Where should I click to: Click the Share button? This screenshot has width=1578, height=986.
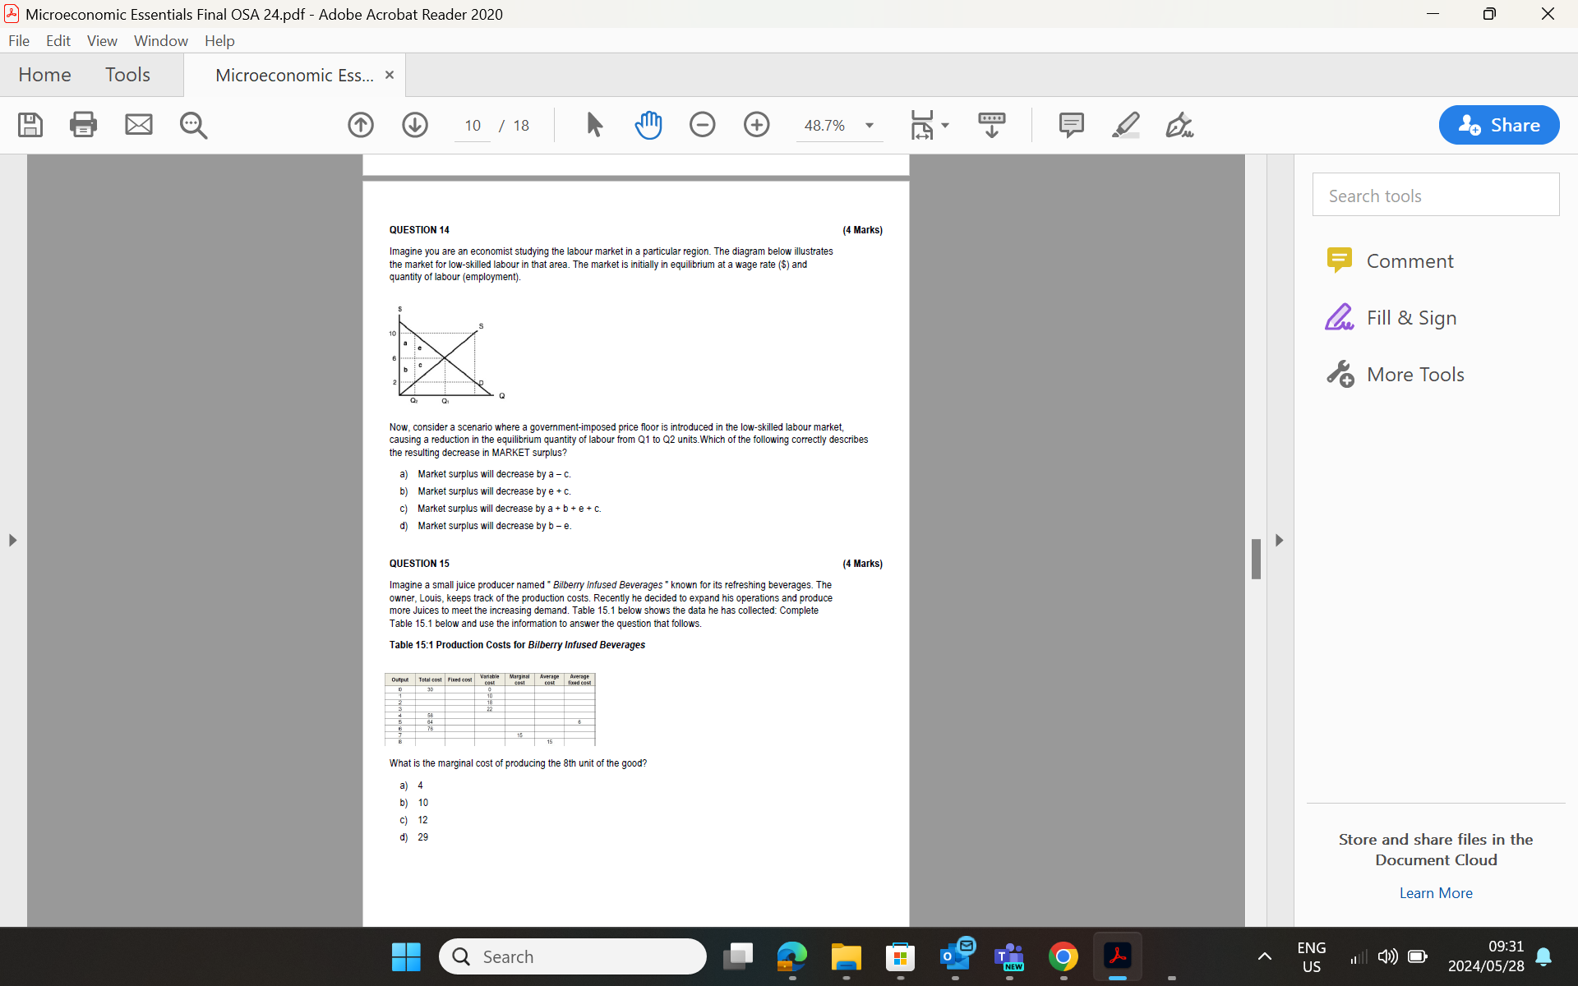coord(1498,125)
